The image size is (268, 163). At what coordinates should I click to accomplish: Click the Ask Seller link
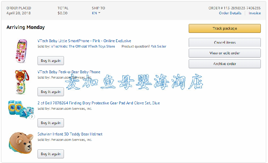(x=158, y=46)
